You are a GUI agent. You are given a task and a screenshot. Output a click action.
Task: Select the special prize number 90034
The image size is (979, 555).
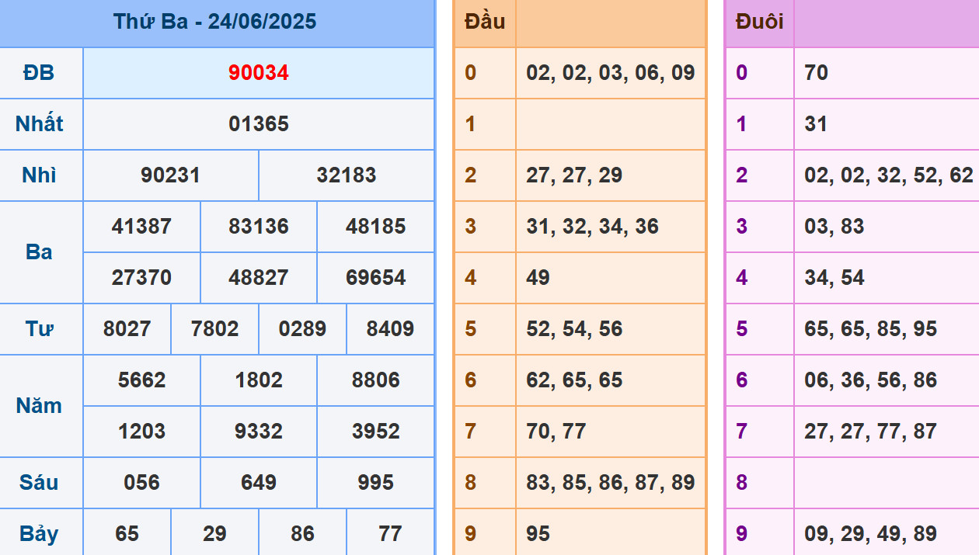259,73
